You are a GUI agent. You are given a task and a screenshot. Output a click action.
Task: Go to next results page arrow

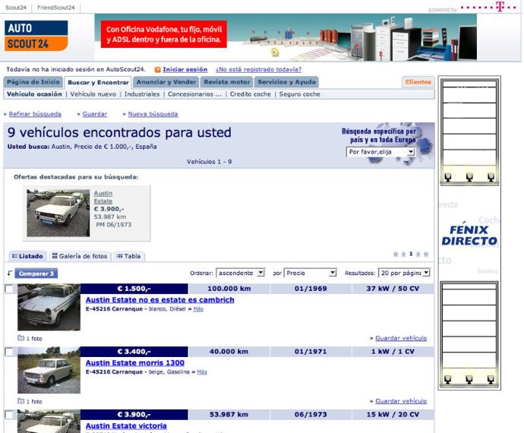coord(418,254)
